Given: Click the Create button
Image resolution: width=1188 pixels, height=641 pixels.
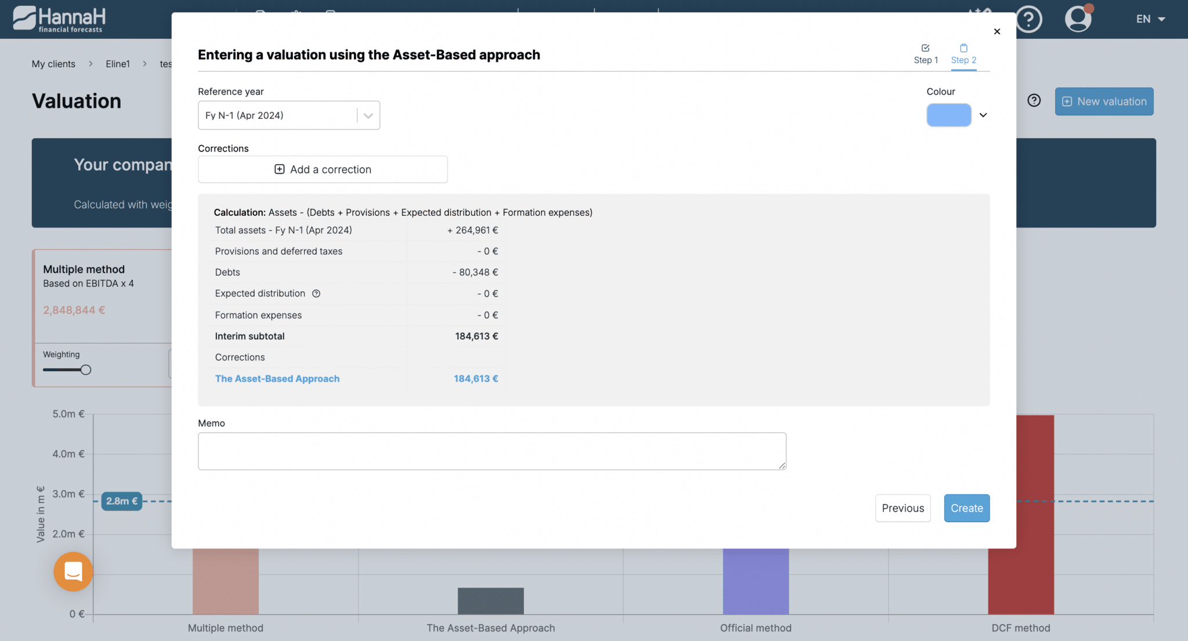Looking at the screenshot, I should click(x=966, y=508).
